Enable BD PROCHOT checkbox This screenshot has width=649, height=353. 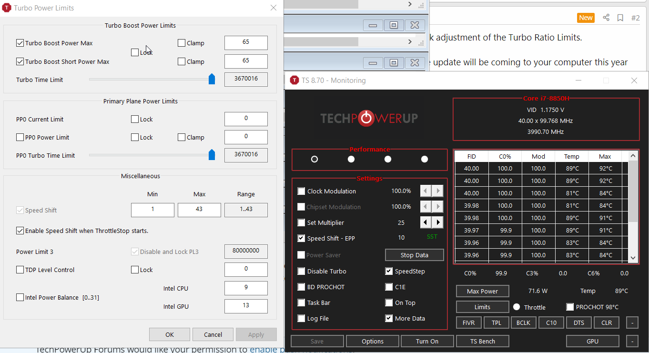pos(301,287)
